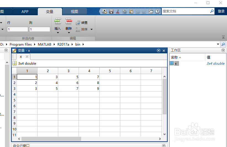This screenshot has width=227, height=147.
Task: Expand subfolders arrow after MATLAB
Action: [x=54, y=44]
